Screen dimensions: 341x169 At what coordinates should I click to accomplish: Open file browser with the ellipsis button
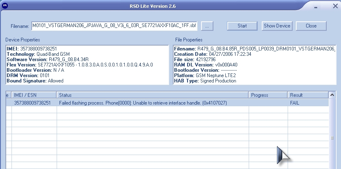point(207,26)
